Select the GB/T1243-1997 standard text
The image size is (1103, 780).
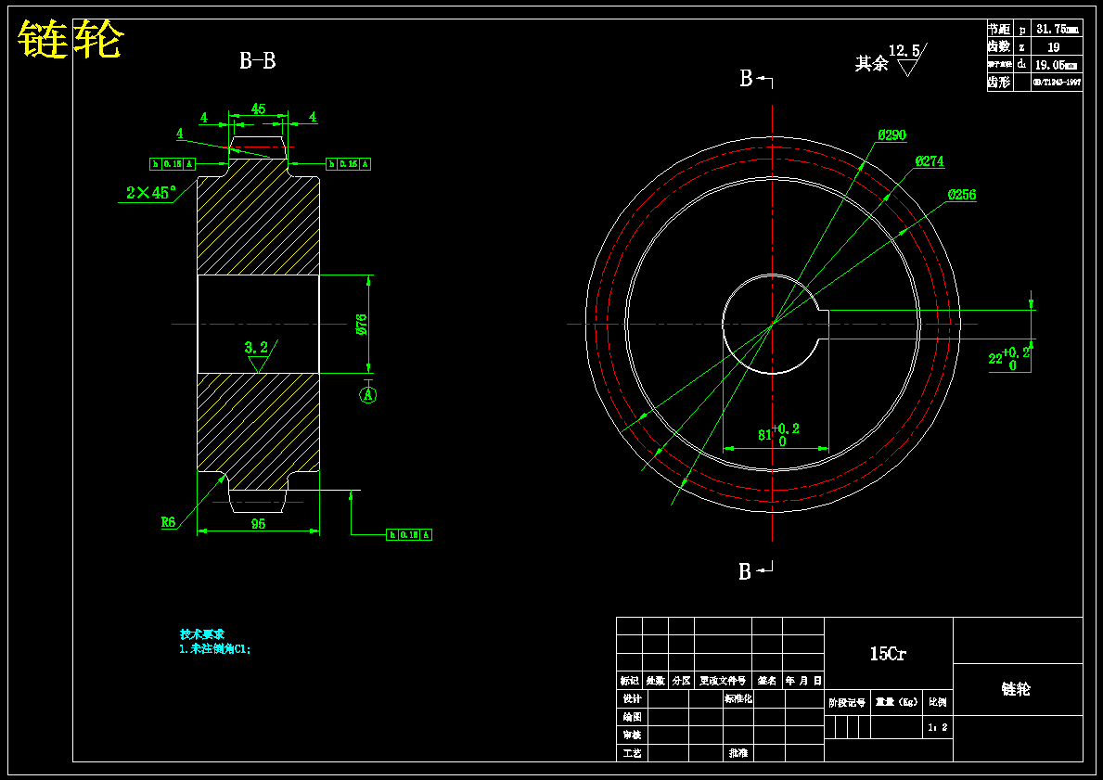coord(1057,83)
